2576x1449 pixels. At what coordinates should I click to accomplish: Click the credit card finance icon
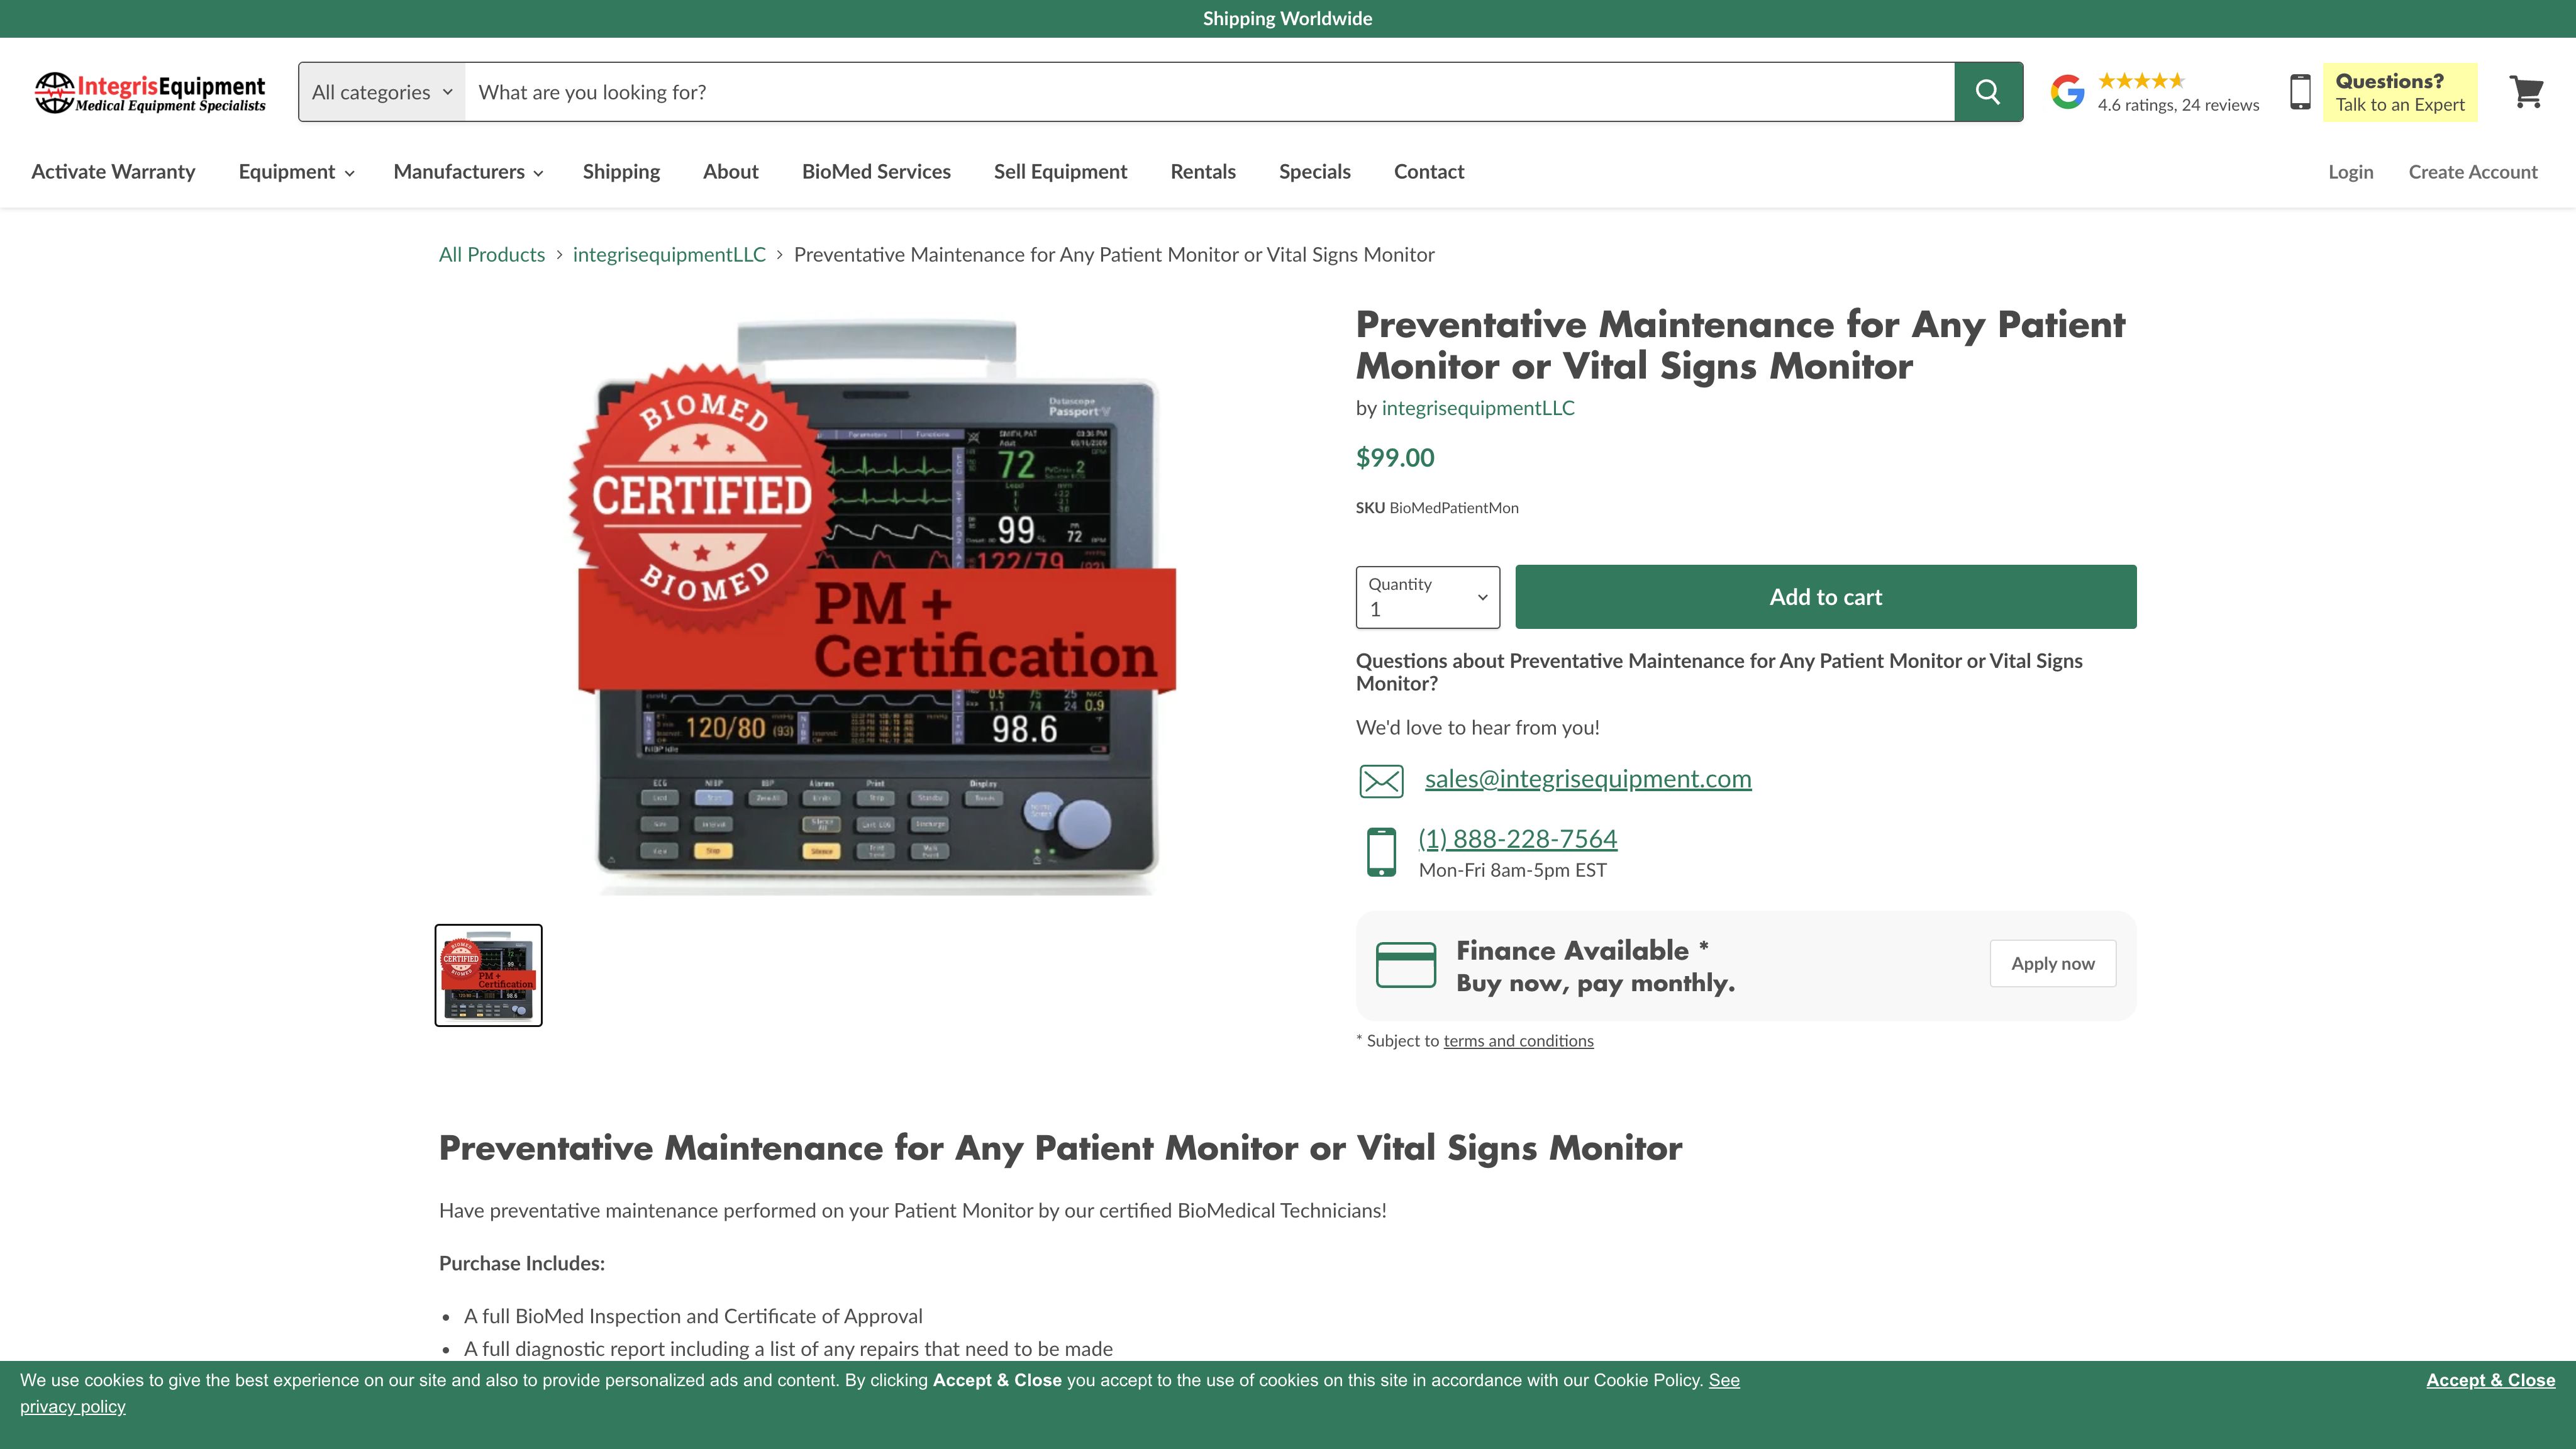click(1405, 965)
